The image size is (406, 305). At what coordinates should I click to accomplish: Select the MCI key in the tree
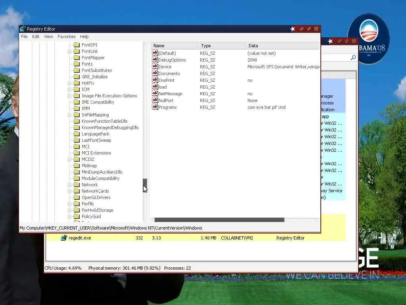pyautogui.click(x=86, y=147)
